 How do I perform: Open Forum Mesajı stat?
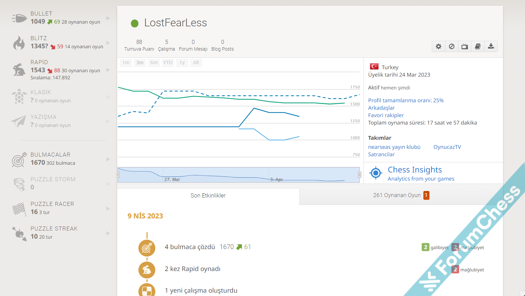(x=193, y=45)
